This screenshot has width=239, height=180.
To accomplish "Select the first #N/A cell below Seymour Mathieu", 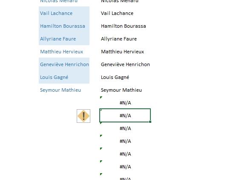I will tap(125, 103).
